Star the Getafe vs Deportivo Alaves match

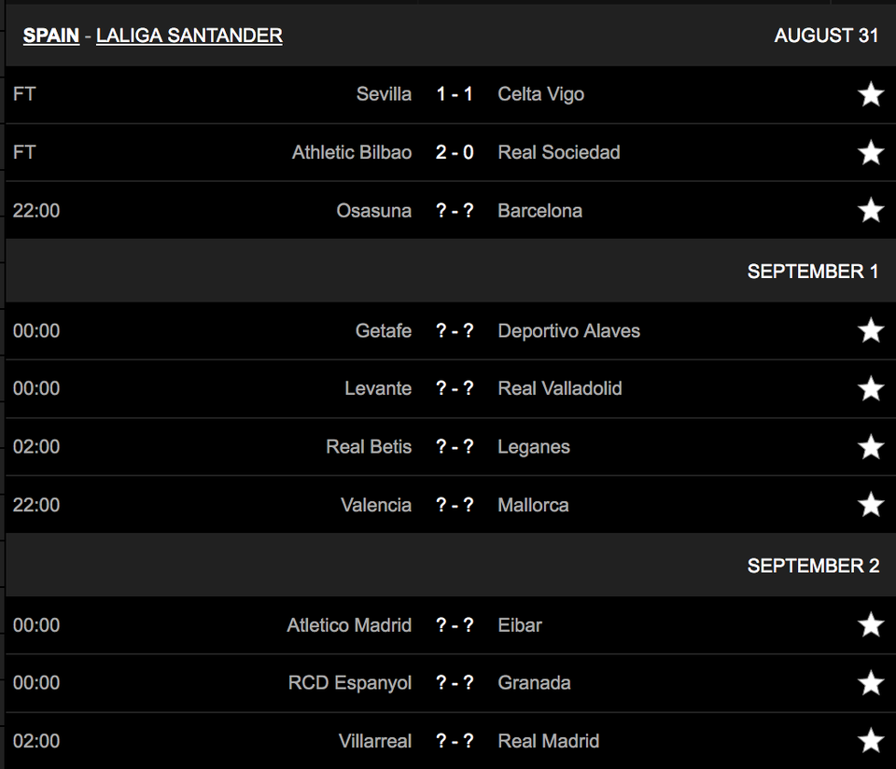tap(871, 330)
